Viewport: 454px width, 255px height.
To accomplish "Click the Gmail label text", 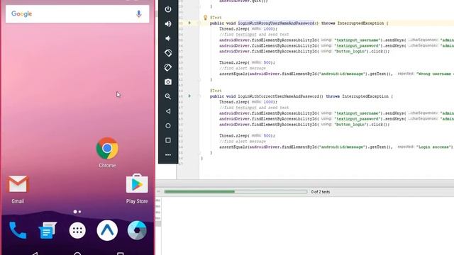I will coord(18,201).
